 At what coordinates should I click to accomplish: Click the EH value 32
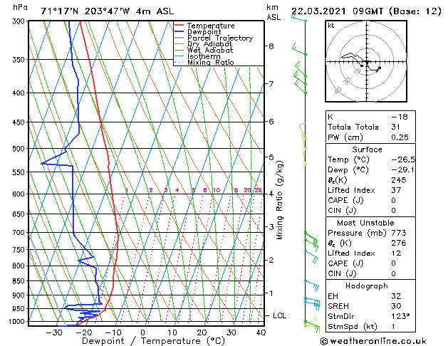pos(396,296)
